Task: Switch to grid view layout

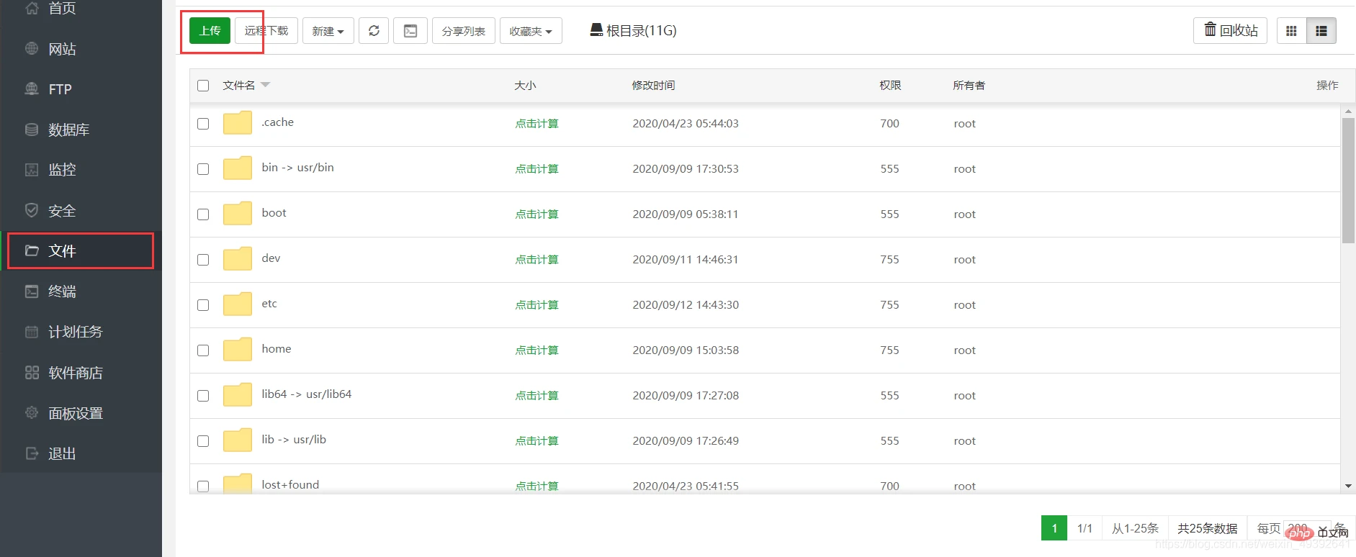Action: 1291,31
